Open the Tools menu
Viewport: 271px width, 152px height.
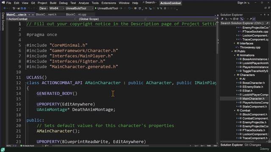point(95,3)
